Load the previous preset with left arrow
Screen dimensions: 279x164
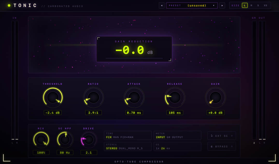coord(162,5)
